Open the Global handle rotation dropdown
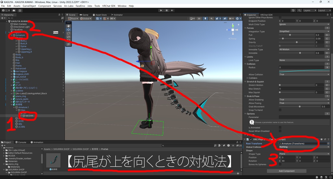This screenshot has height=179, width=333. point(86,19)
